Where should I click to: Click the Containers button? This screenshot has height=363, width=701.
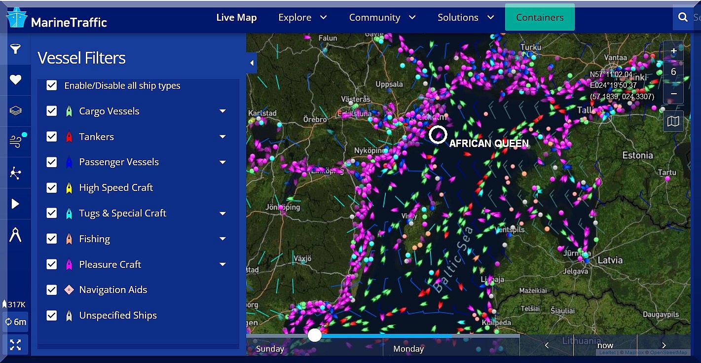(540, 17)
